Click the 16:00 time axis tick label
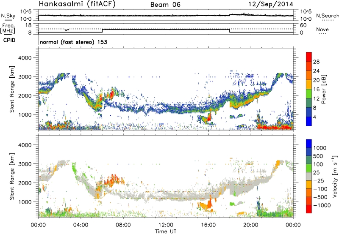 point(208,225)
